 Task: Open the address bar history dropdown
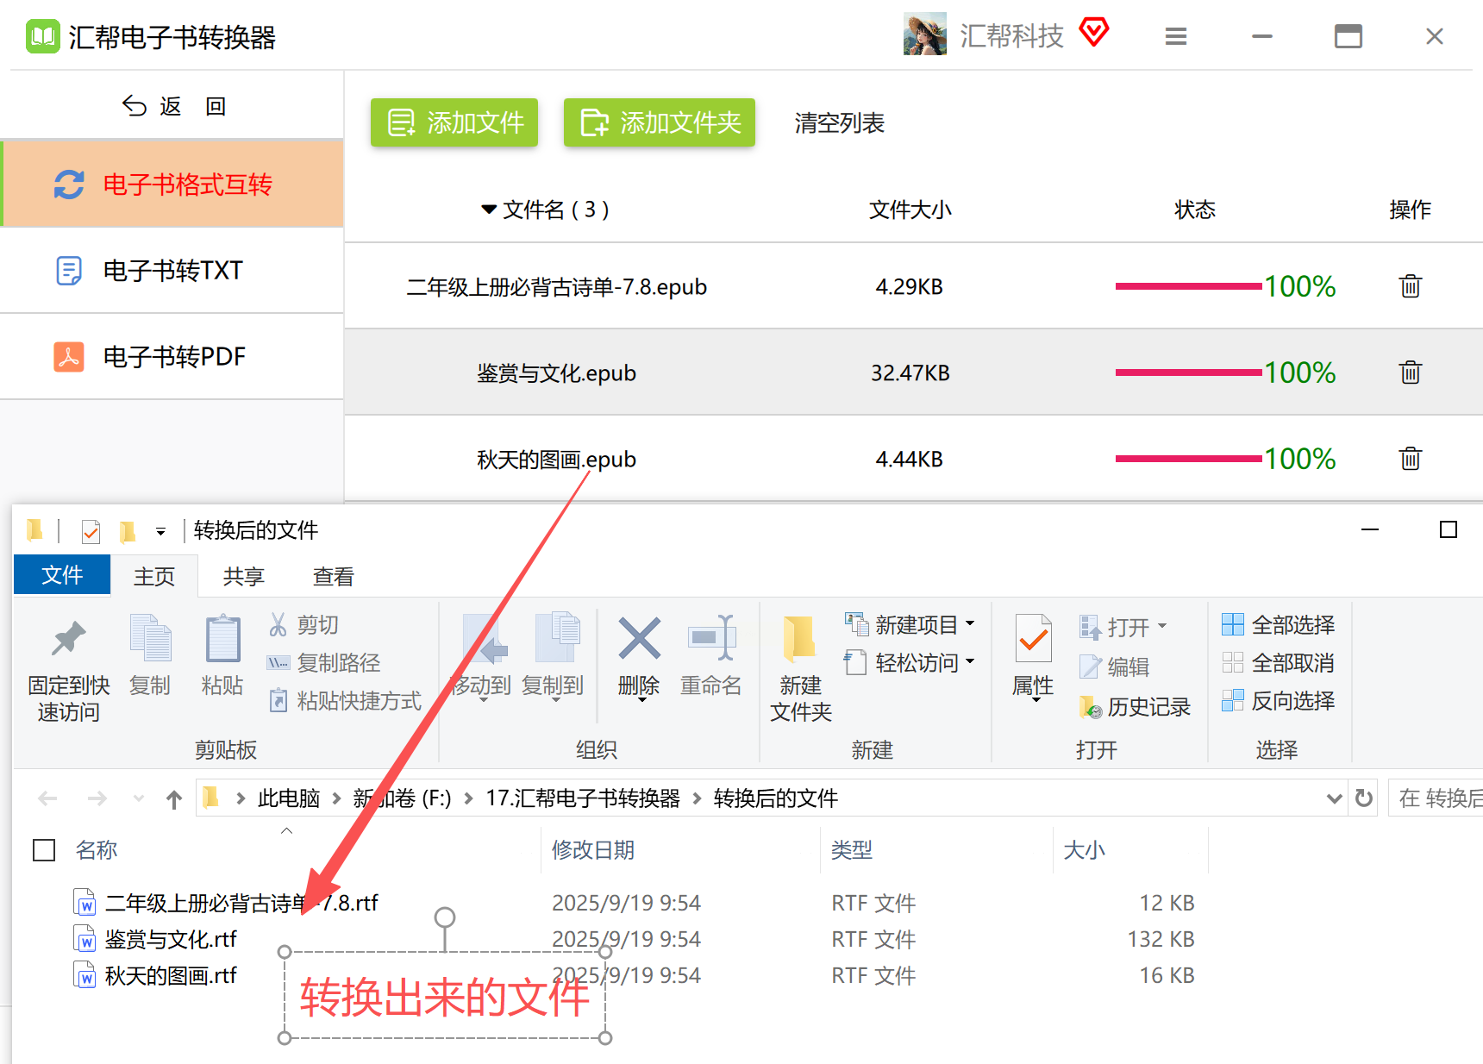pos(1334,798)
